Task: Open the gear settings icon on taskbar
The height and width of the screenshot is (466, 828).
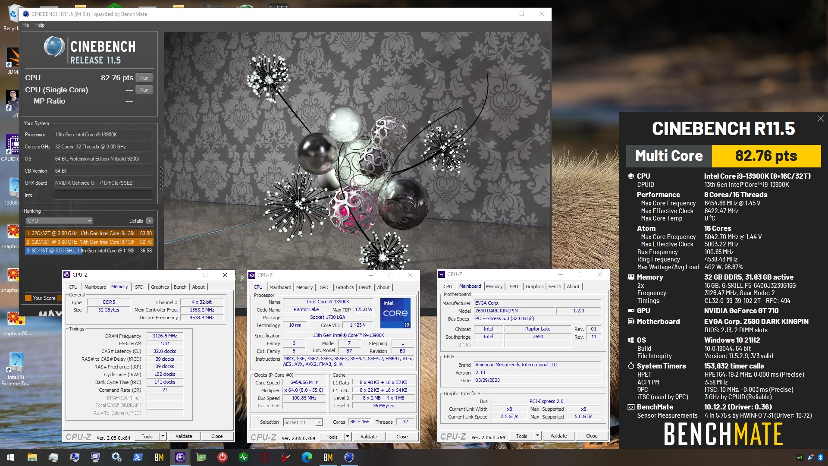Action: 116,457
